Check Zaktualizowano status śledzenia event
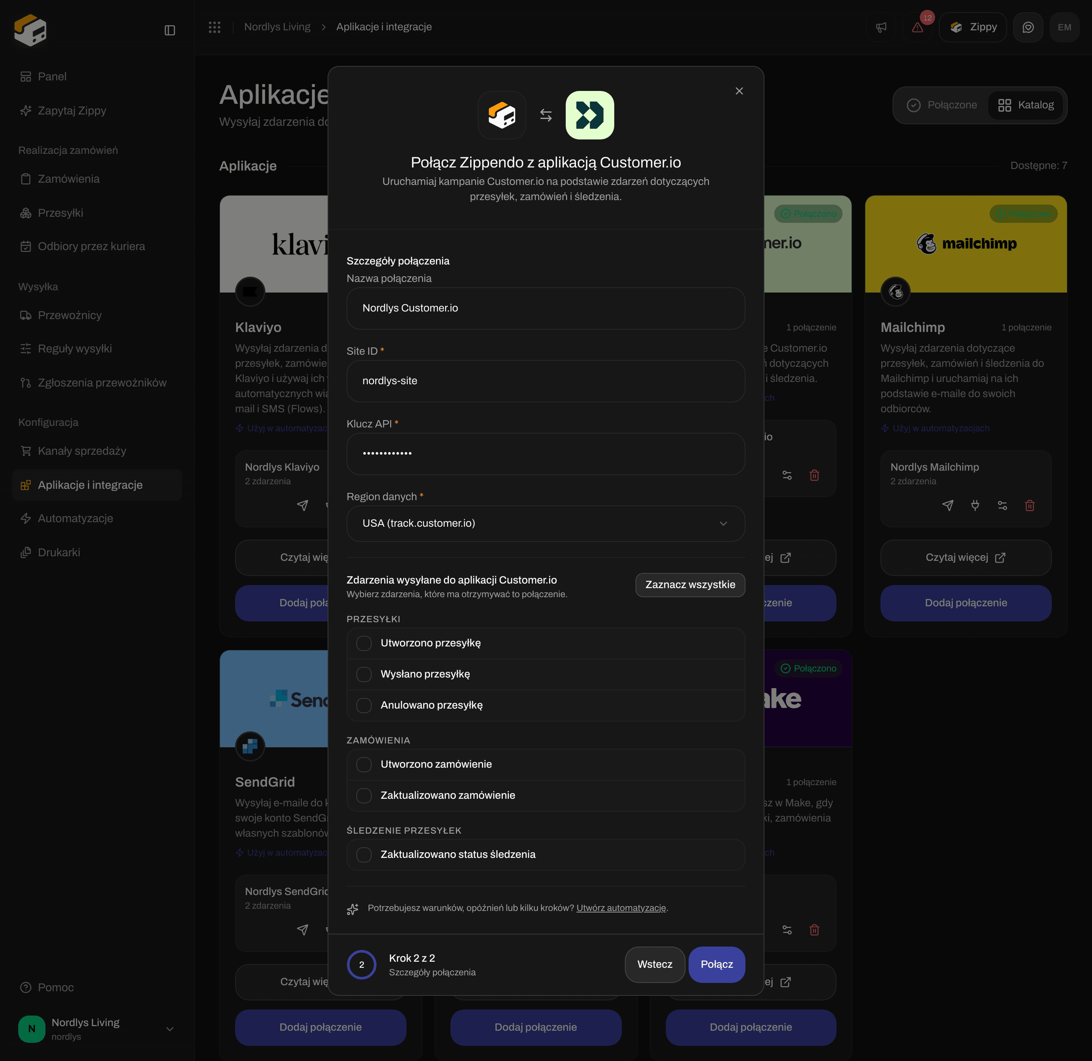1092x1061 pixels. point(364,855)
